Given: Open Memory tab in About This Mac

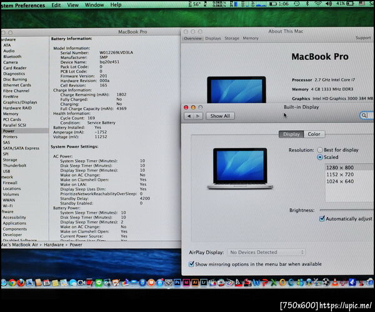Looking at the screenshot, I should [x=251, y=38].
